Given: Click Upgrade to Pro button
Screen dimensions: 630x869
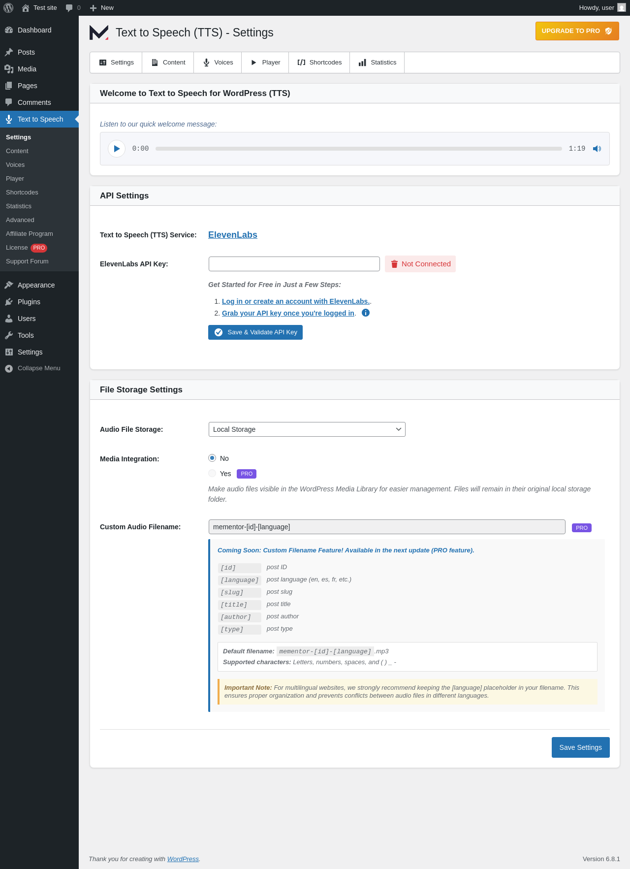Looking at the screenshot, I should (577, 31).
